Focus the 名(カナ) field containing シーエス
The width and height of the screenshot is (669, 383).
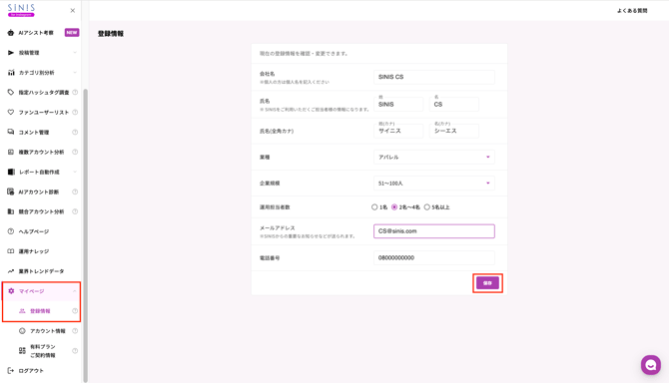pyautogui.click(x=454, y=131)
